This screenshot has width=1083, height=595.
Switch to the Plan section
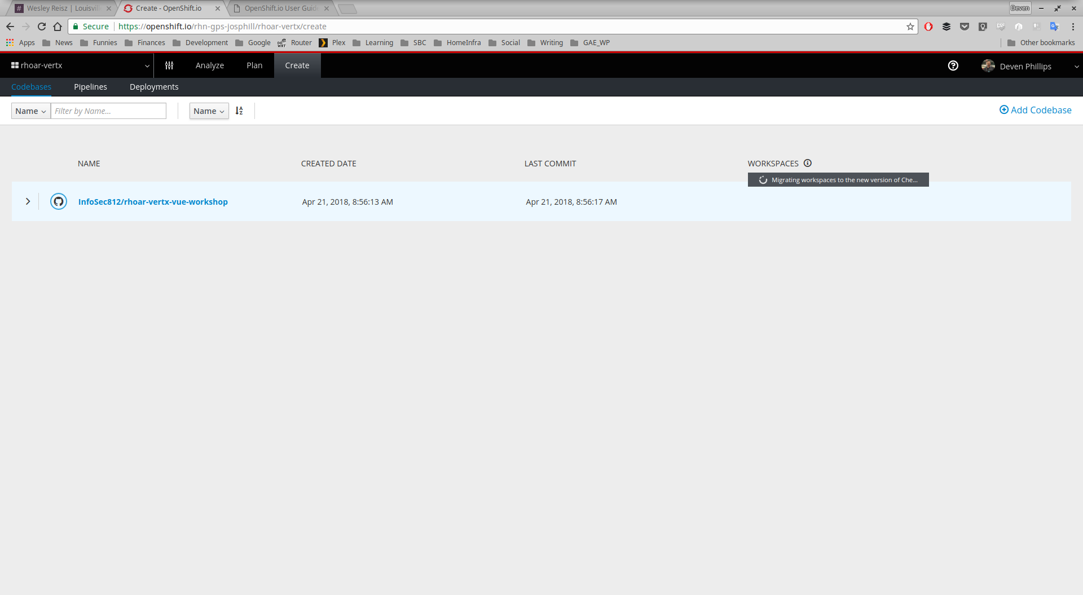(254, 65)
